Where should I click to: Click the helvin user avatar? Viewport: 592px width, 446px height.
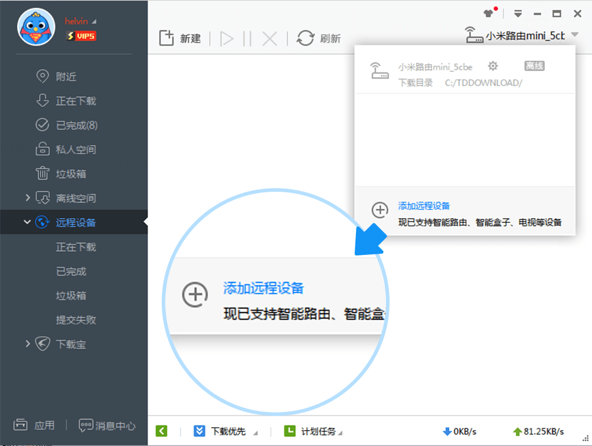[x=36, y=27]
